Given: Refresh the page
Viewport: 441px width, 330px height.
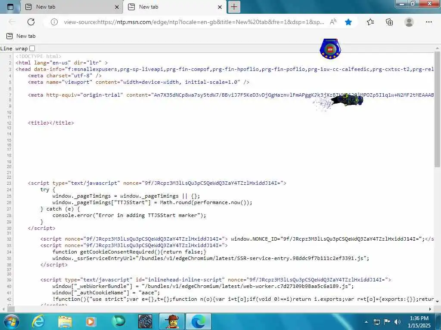Looking at the screenshot, I should click(31, 22).
